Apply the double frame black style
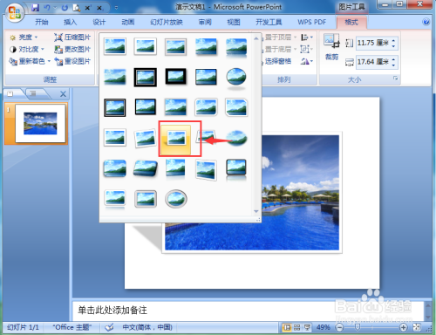436x335 pixels. point(146,78)
